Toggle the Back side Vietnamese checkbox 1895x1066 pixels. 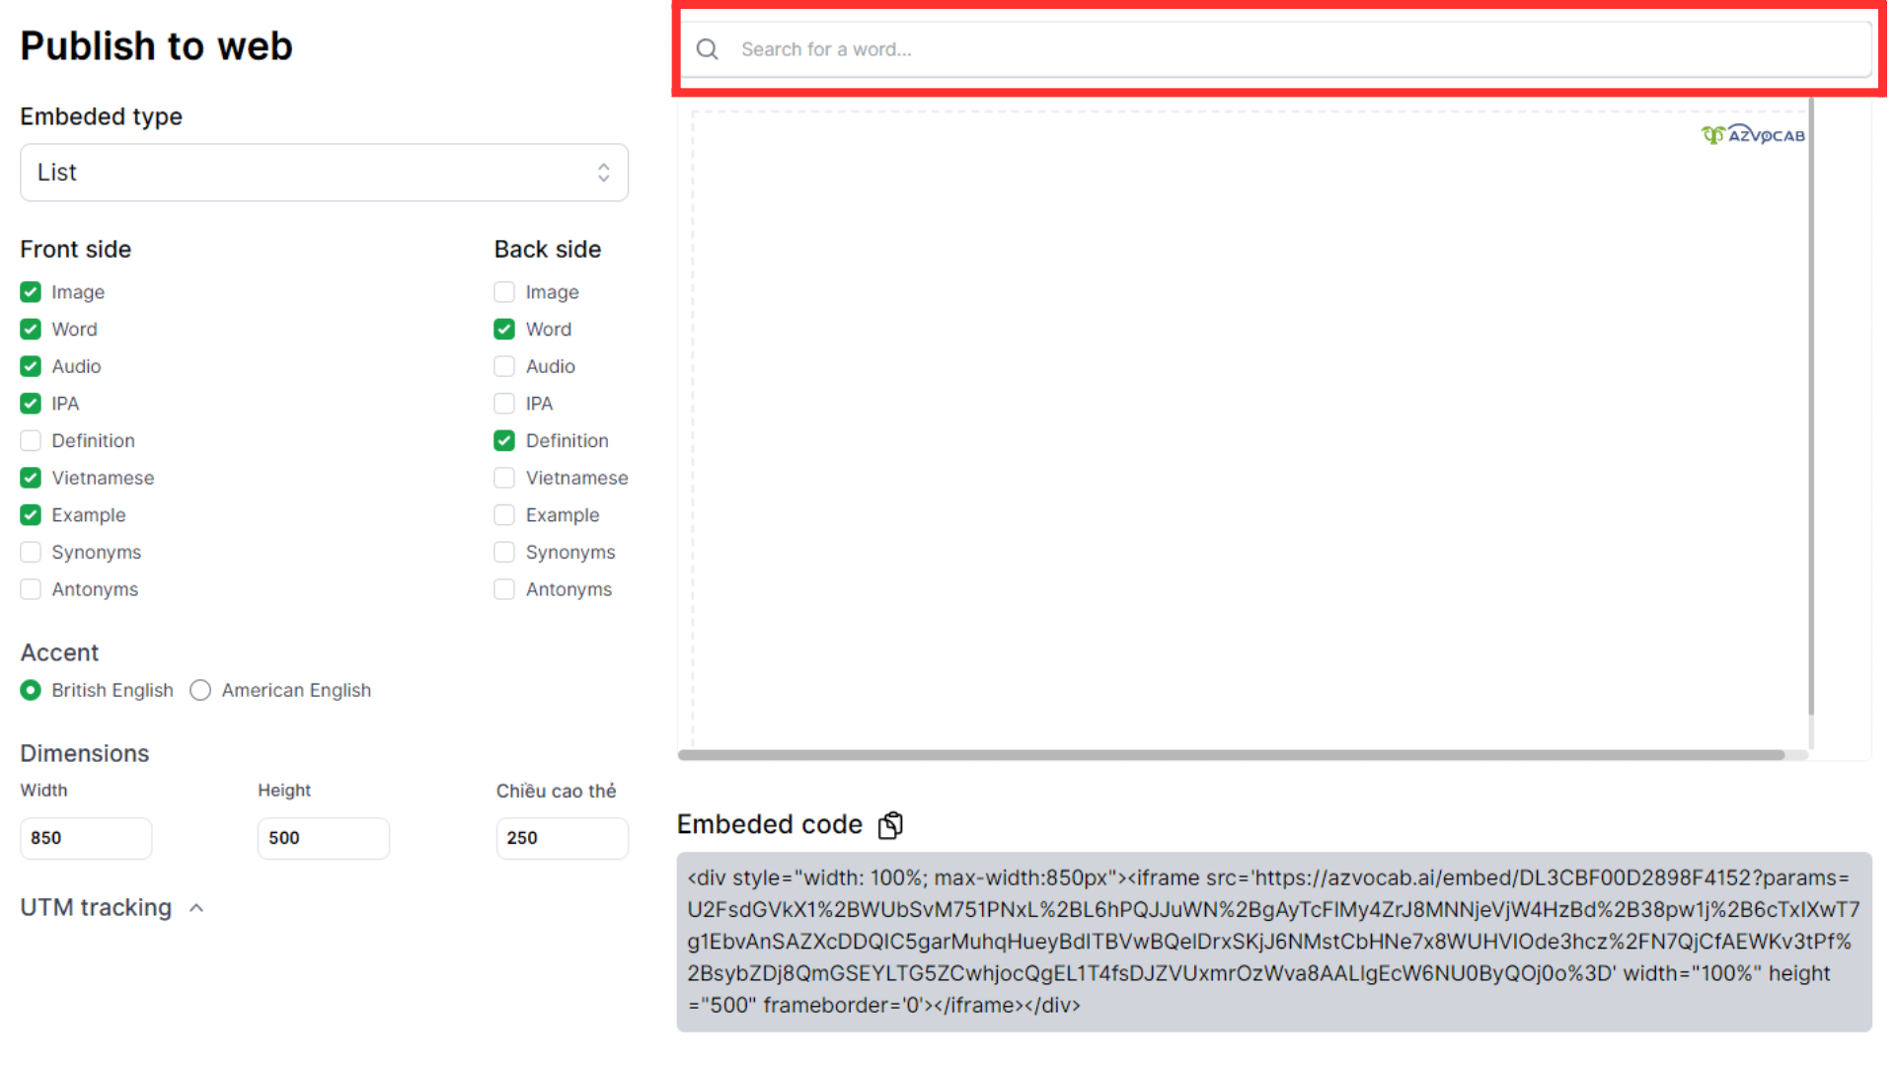(x=505, y=478)
